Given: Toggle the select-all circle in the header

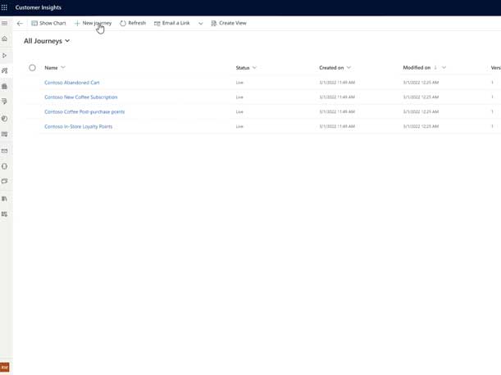Looking at the screenshot, I should tap(33, 68).
